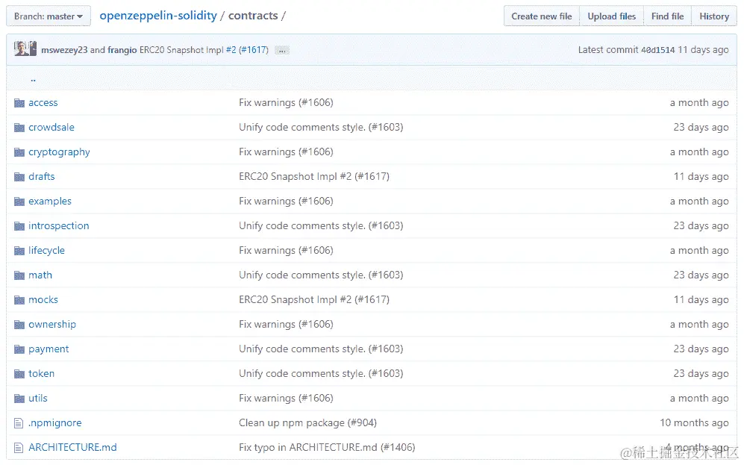Open 'Clean up npm package (#904)' commit
The image size is (744, 465).
[307, 423]
